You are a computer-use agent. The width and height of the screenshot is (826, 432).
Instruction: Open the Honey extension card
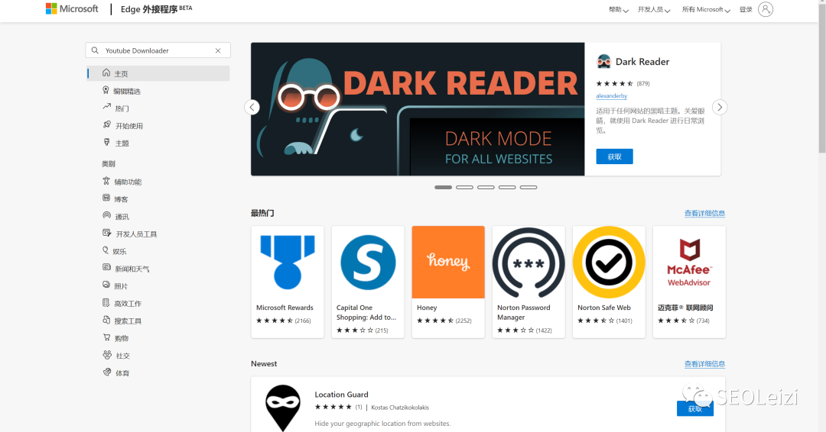448,282
